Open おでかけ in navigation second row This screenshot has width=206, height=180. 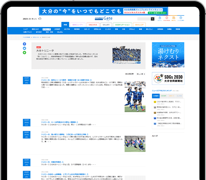(39, 32)
